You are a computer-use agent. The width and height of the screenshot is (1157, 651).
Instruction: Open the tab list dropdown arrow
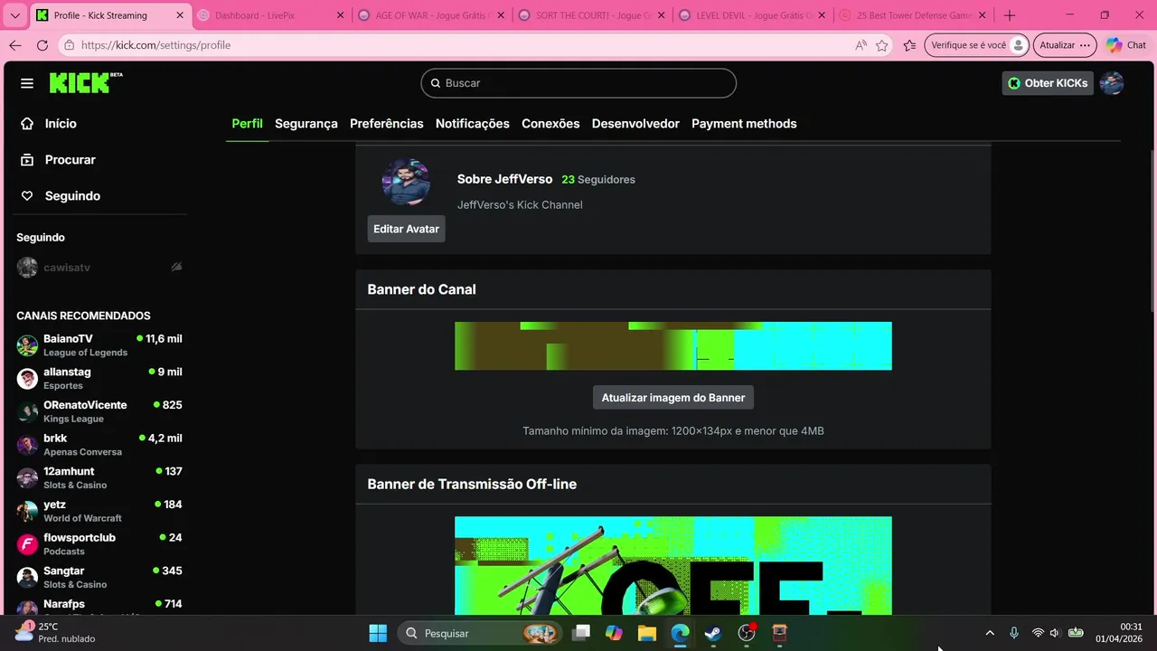(14, 15)
